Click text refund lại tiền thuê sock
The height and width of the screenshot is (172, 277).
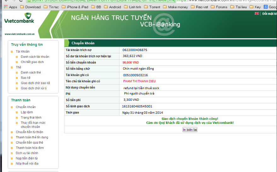(x=141, y=88)
